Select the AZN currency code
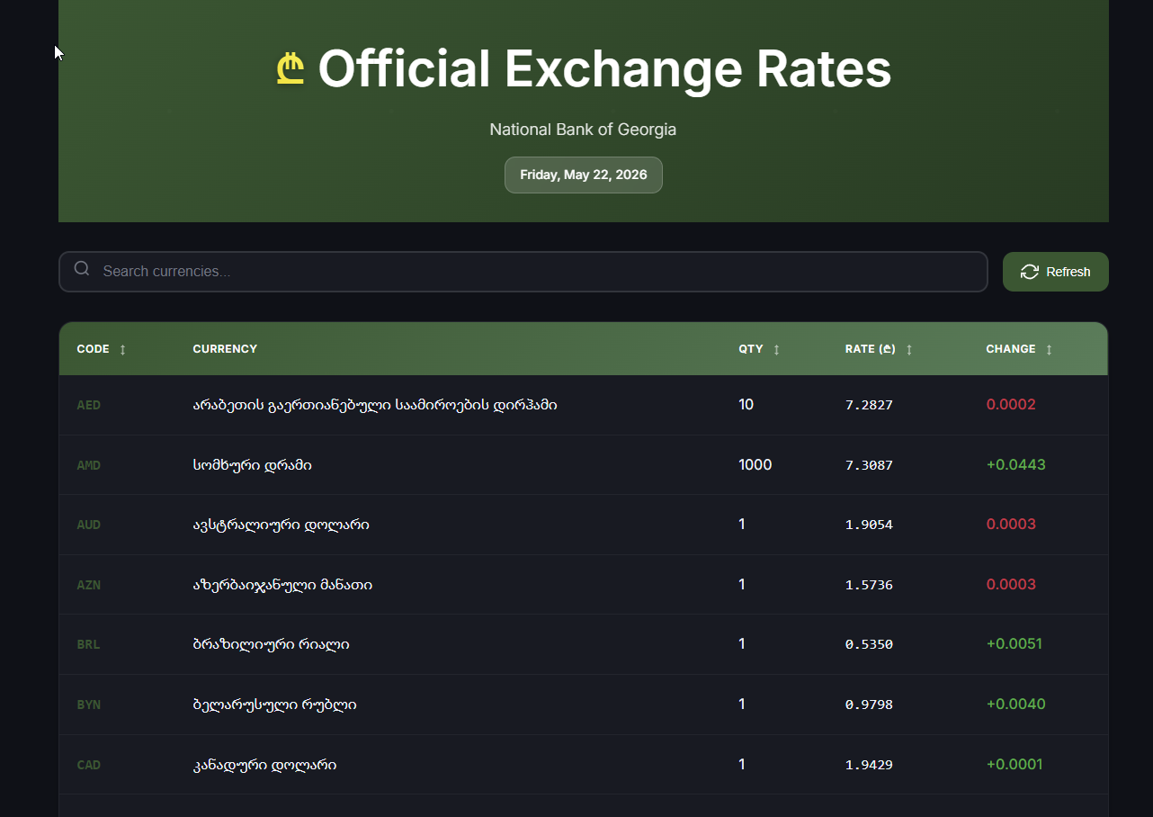This screenshot has width=1153, height=817. 89,585
